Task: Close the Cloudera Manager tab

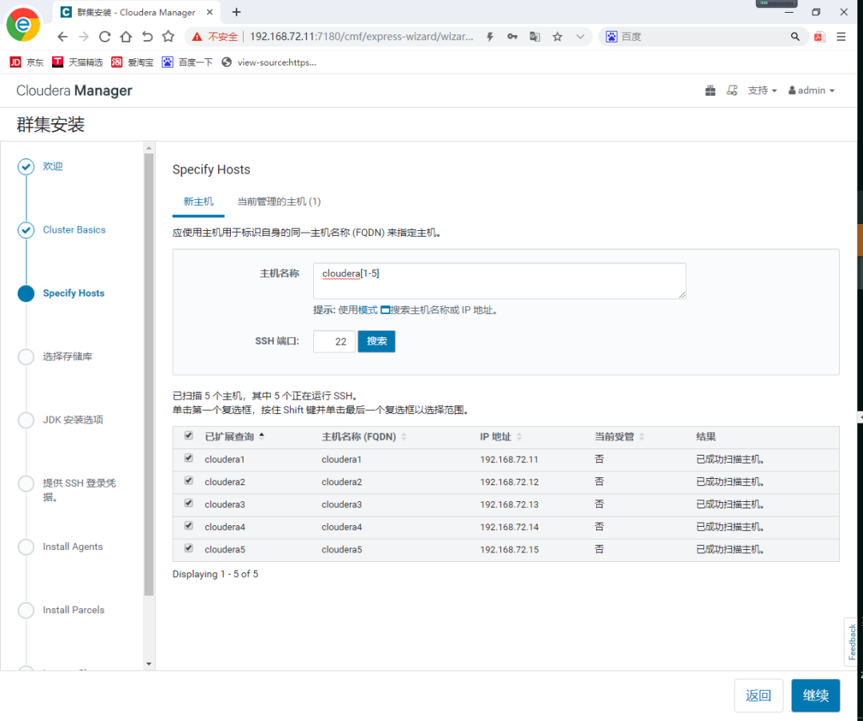Action: click(x=209, y=12)
